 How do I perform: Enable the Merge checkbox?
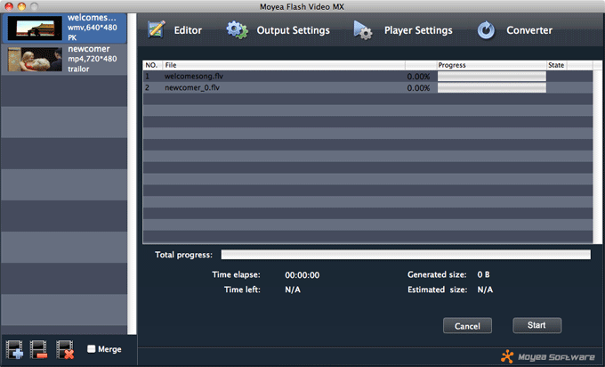(x=92, y=349)
